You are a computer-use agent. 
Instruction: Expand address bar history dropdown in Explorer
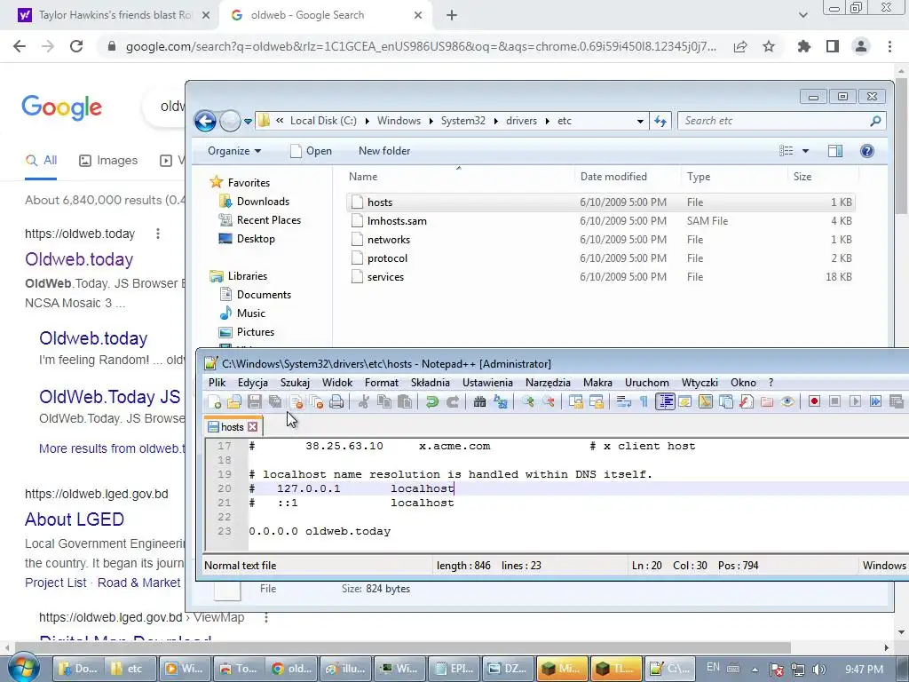[640, 121]
